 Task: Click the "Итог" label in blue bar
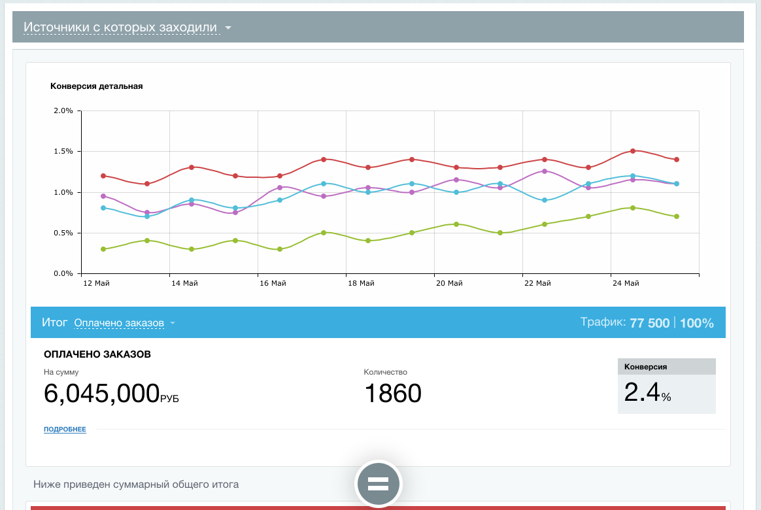pyautogui.click(x=54, y=323)
